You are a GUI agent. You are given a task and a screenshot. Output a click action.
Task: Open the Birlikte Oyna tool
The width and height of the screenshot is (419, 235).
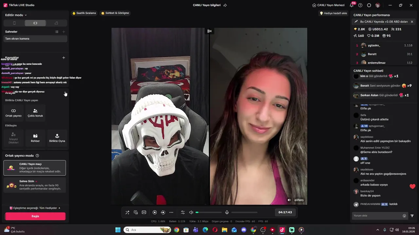pos(57,138)
